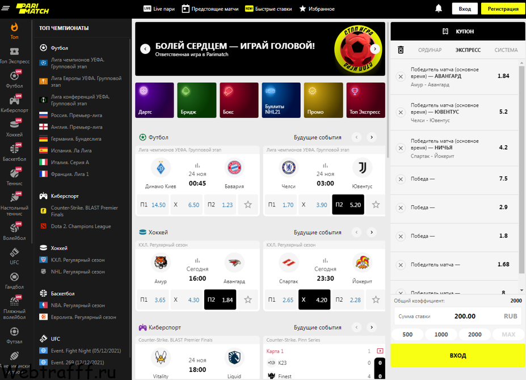
Task: Open statistics icon for Челси - Ювентус
Action: tap(325, 166)
